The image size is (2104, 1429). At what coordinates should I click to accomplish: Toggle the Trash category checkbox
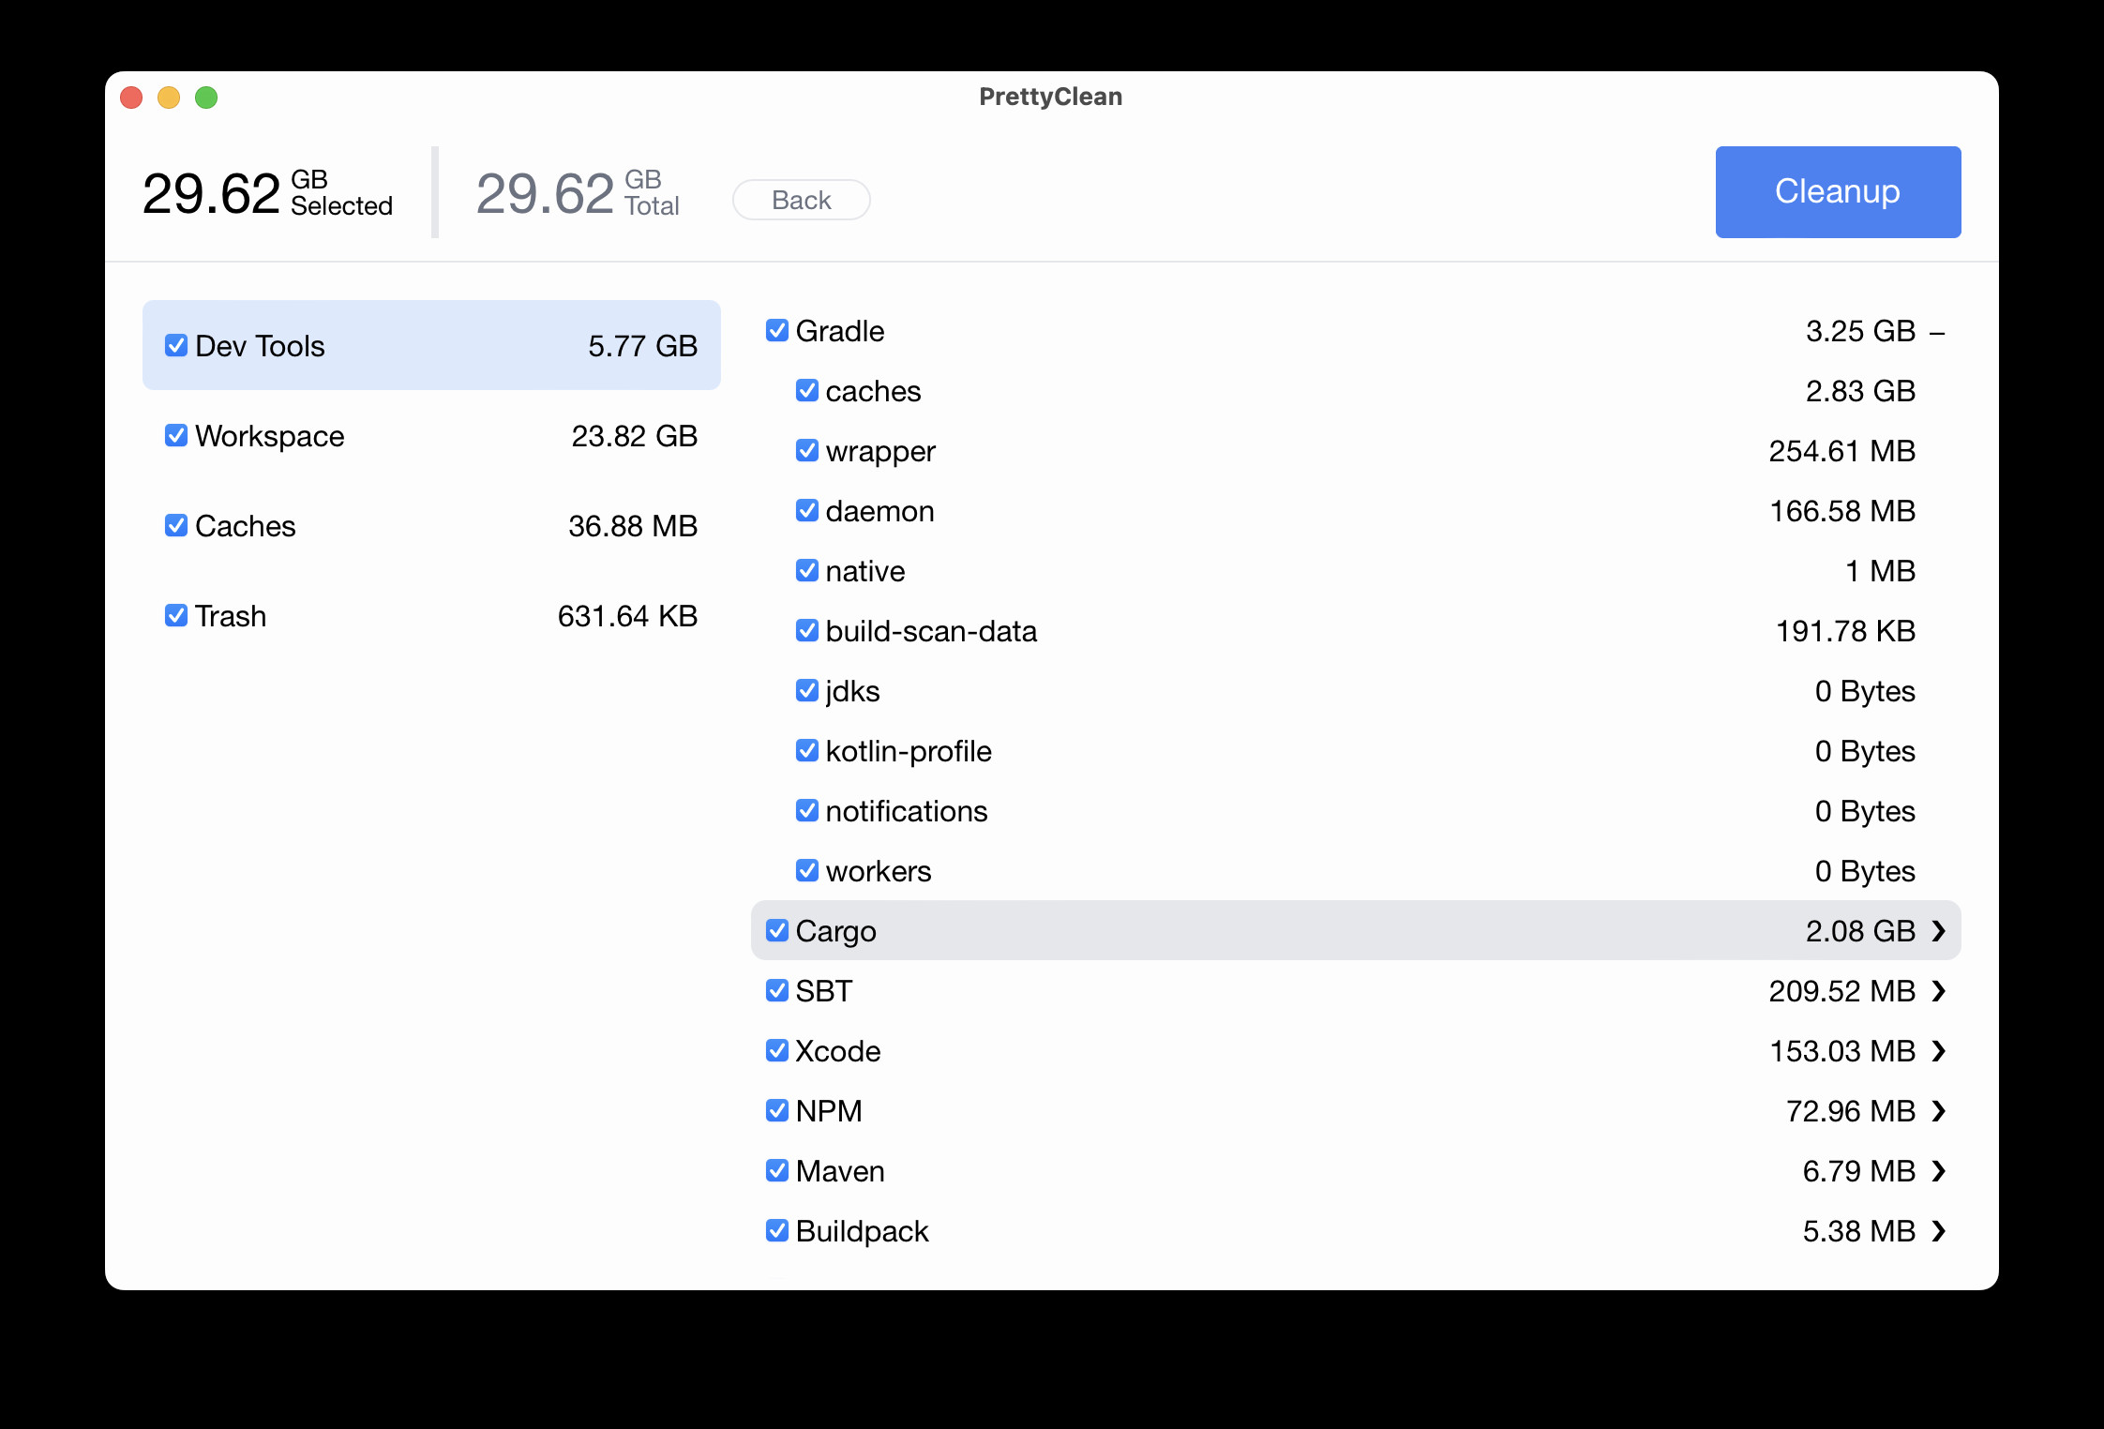click(x=176, y=615)
